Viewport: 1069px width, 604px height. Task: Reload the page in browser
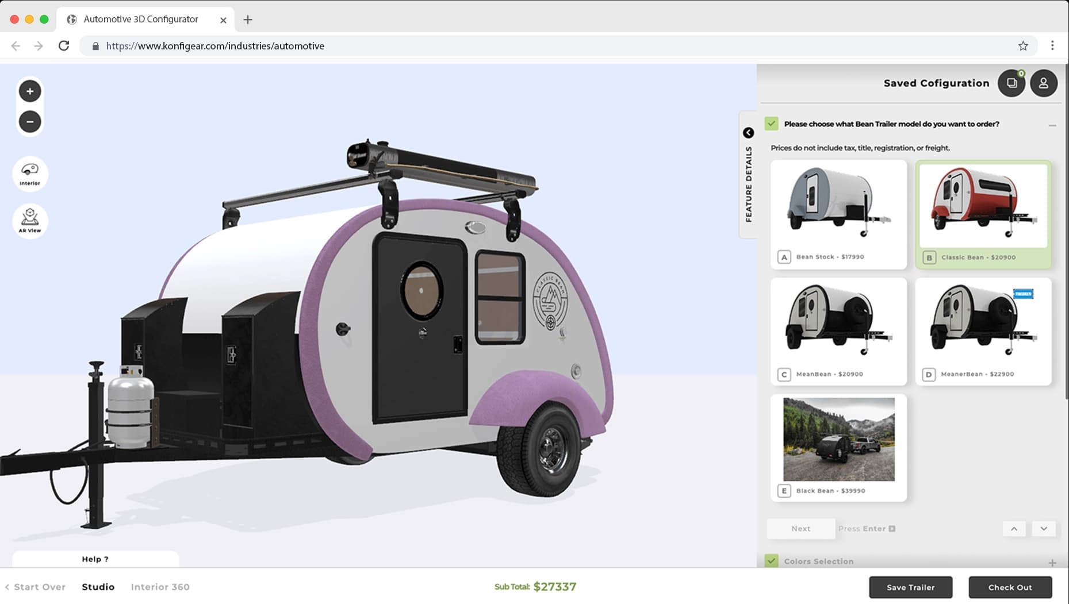coord(64,46)
